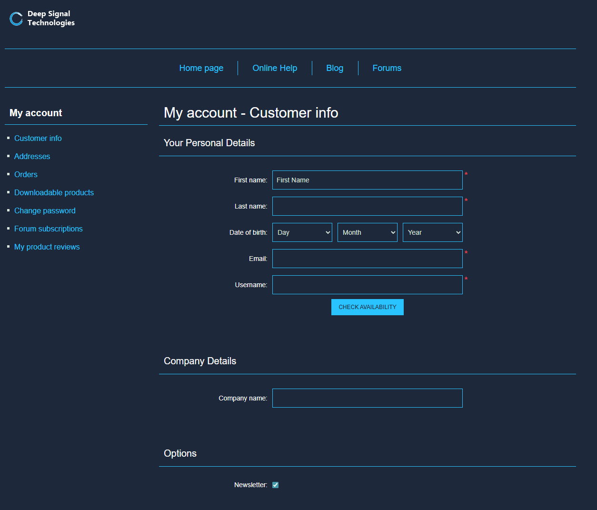Open Downloadable products link
The image size is (597, 510).
54,192
